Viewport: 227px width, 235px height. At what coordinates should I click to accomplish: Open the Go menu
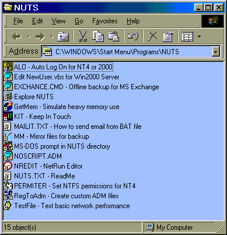click(79, 21)
